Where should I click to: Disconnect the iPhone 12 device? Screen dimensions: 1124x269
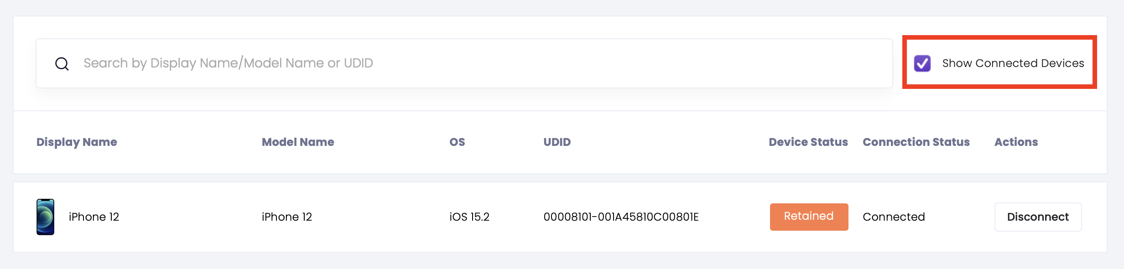point(1038,217)
